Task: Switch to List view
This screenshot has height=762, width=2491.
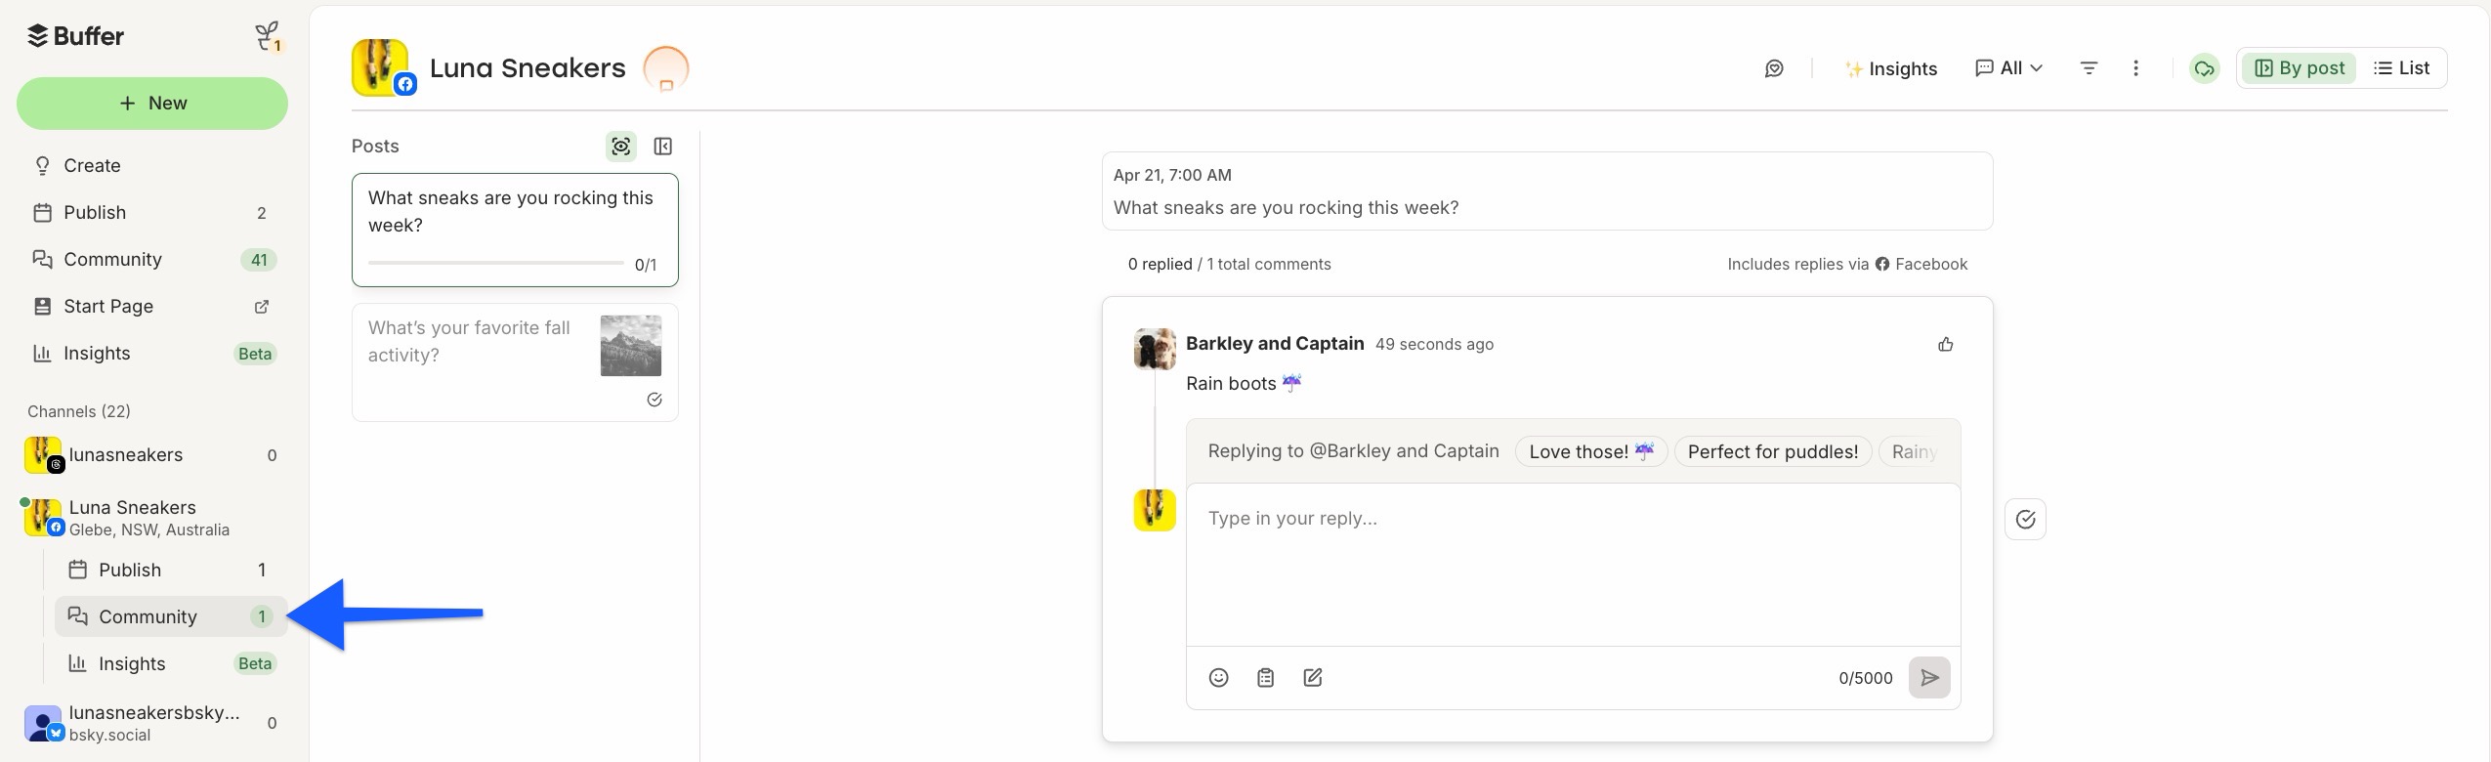Action: [x=2401, y=68]
